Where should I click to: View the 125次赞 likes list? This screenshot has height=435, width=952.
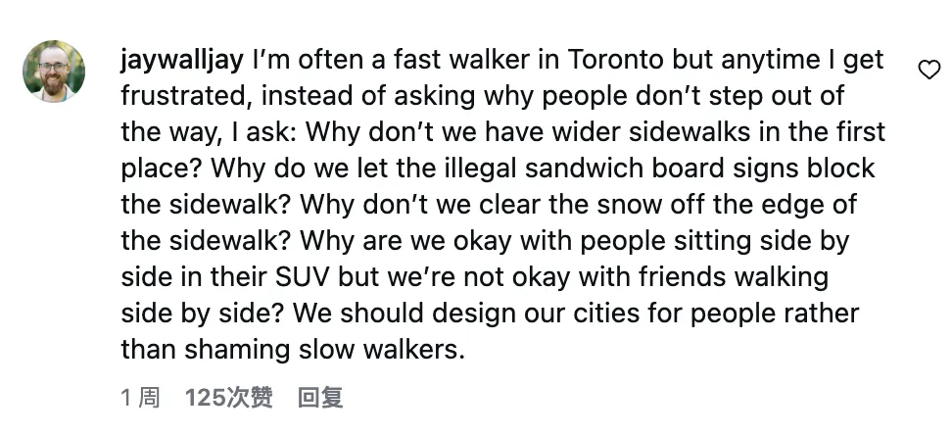click(229, 398)
